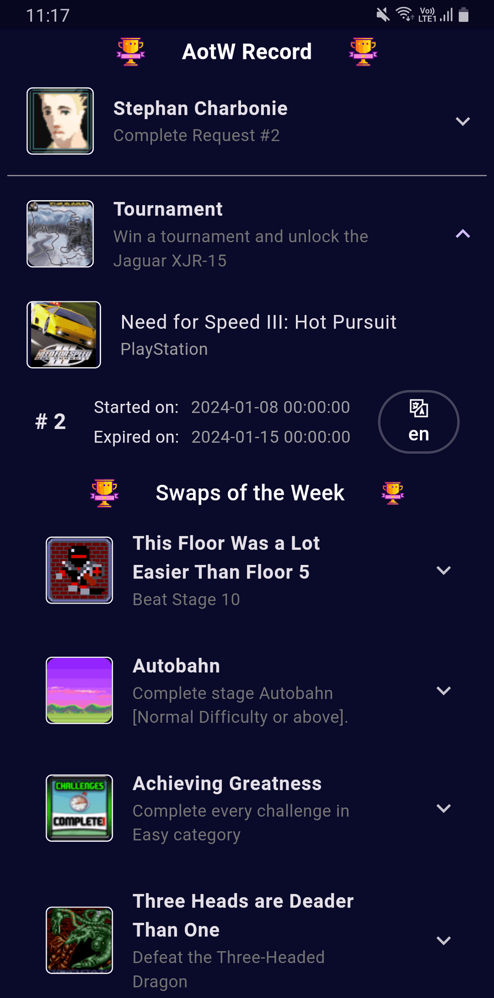Expand the Autobahn achievement entry
494x998 pixels.
(x=444, y=691)
